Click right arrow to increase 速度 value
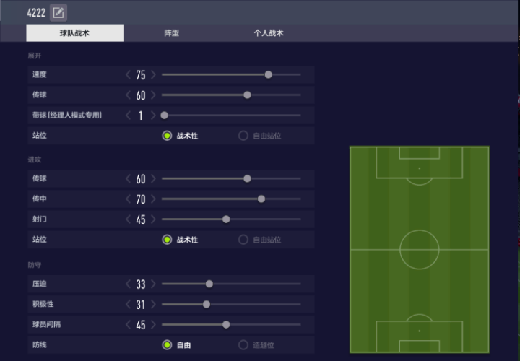Screen dimensions: 520x361 (x=153, y=75)
